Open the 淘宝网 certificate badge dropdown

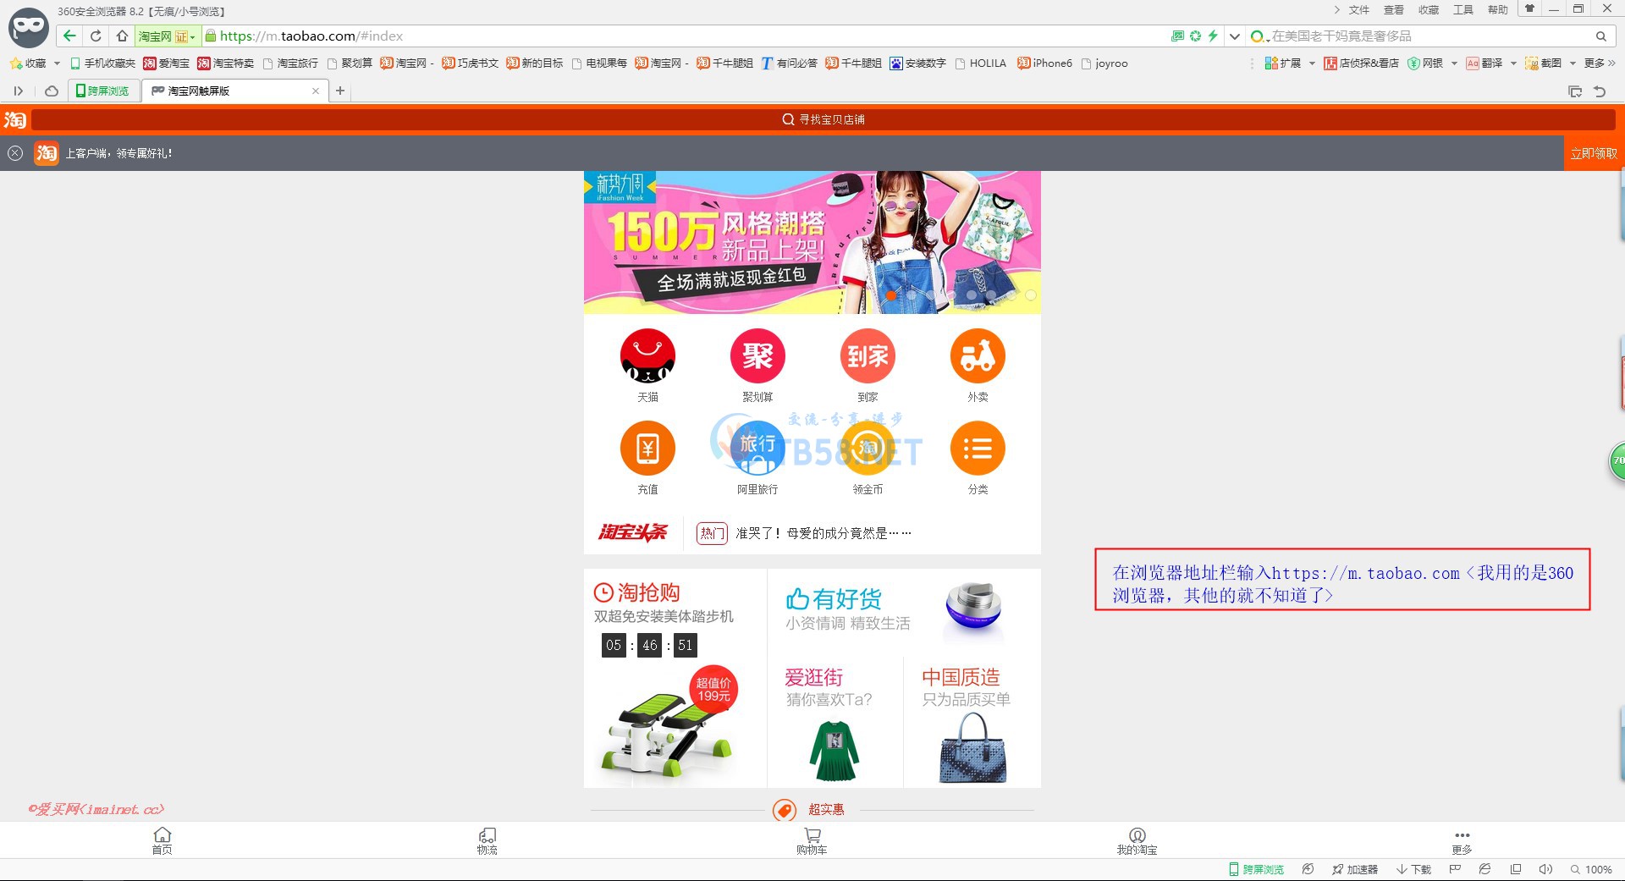(168, 36)
